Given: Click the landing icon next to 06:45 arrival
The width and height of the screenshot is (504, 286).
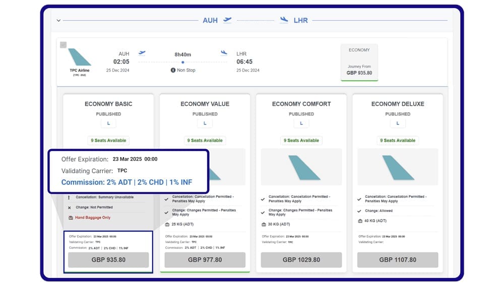Looking at the screenshot, I should coord(224,53).
